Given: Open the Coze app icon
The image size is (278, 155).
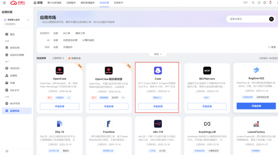Looking at the screenshot, I should [157, 71].
